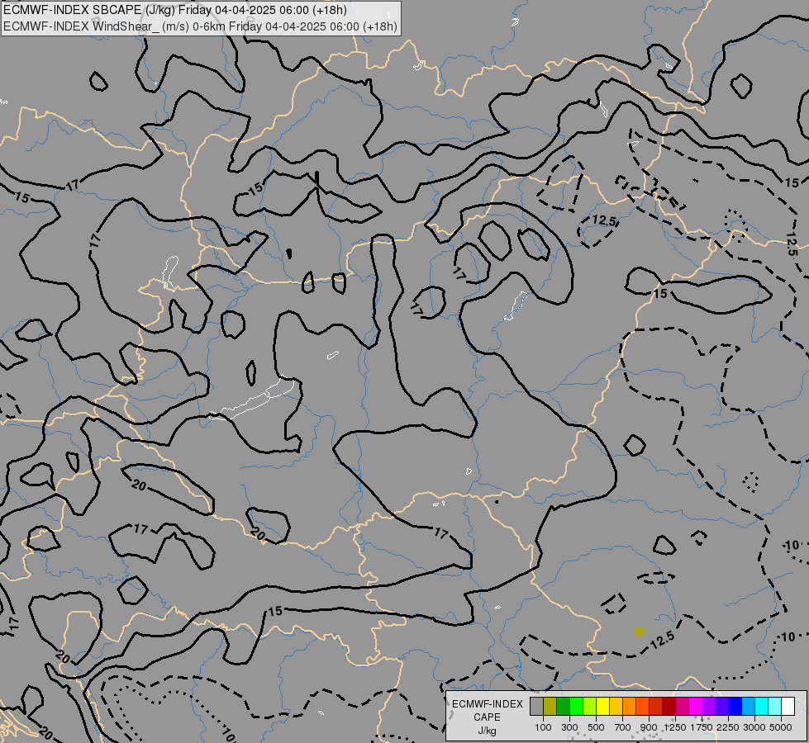Select the gray swatch in the CAPE legend
The image size is (809, 743).
(536, 706)
